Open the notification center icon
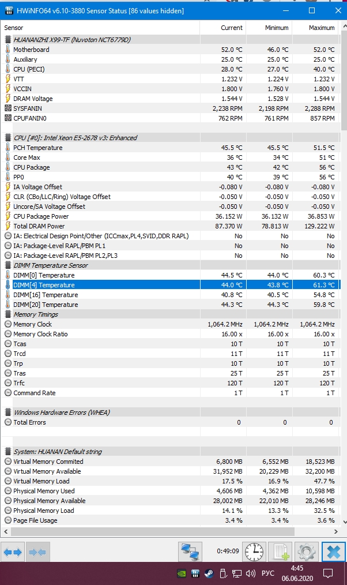The image size is (347, 585). click(328, 573)
